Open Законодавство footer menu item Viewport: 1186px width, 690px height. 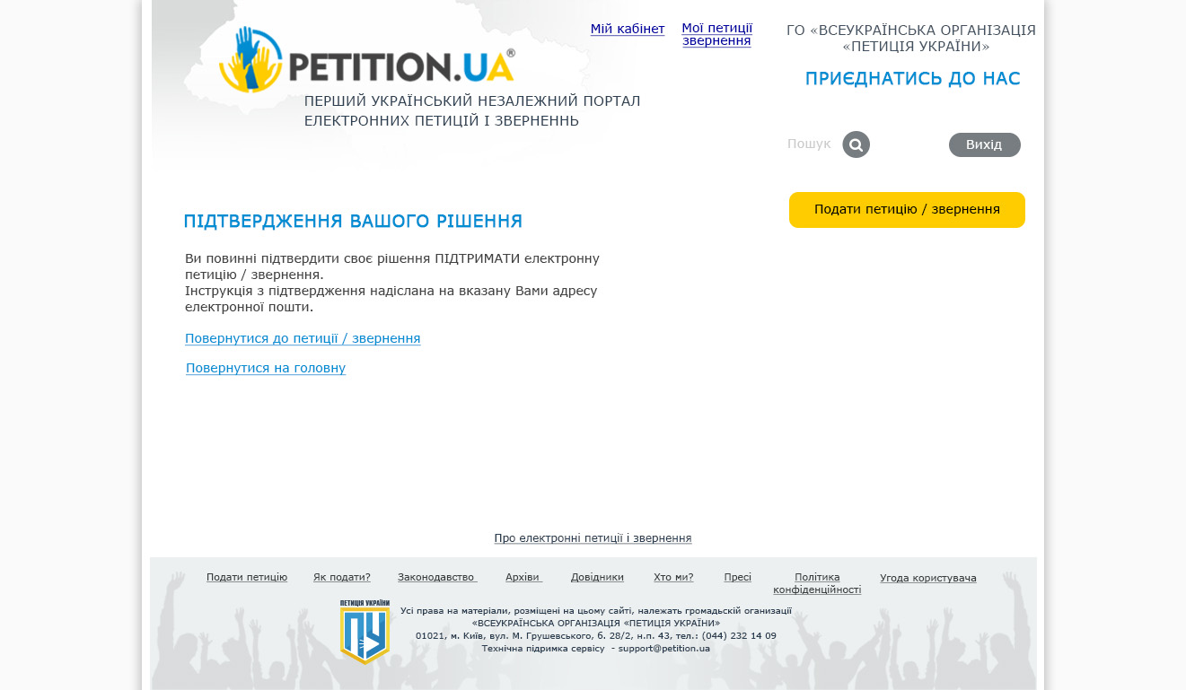[x=437, y=577]
